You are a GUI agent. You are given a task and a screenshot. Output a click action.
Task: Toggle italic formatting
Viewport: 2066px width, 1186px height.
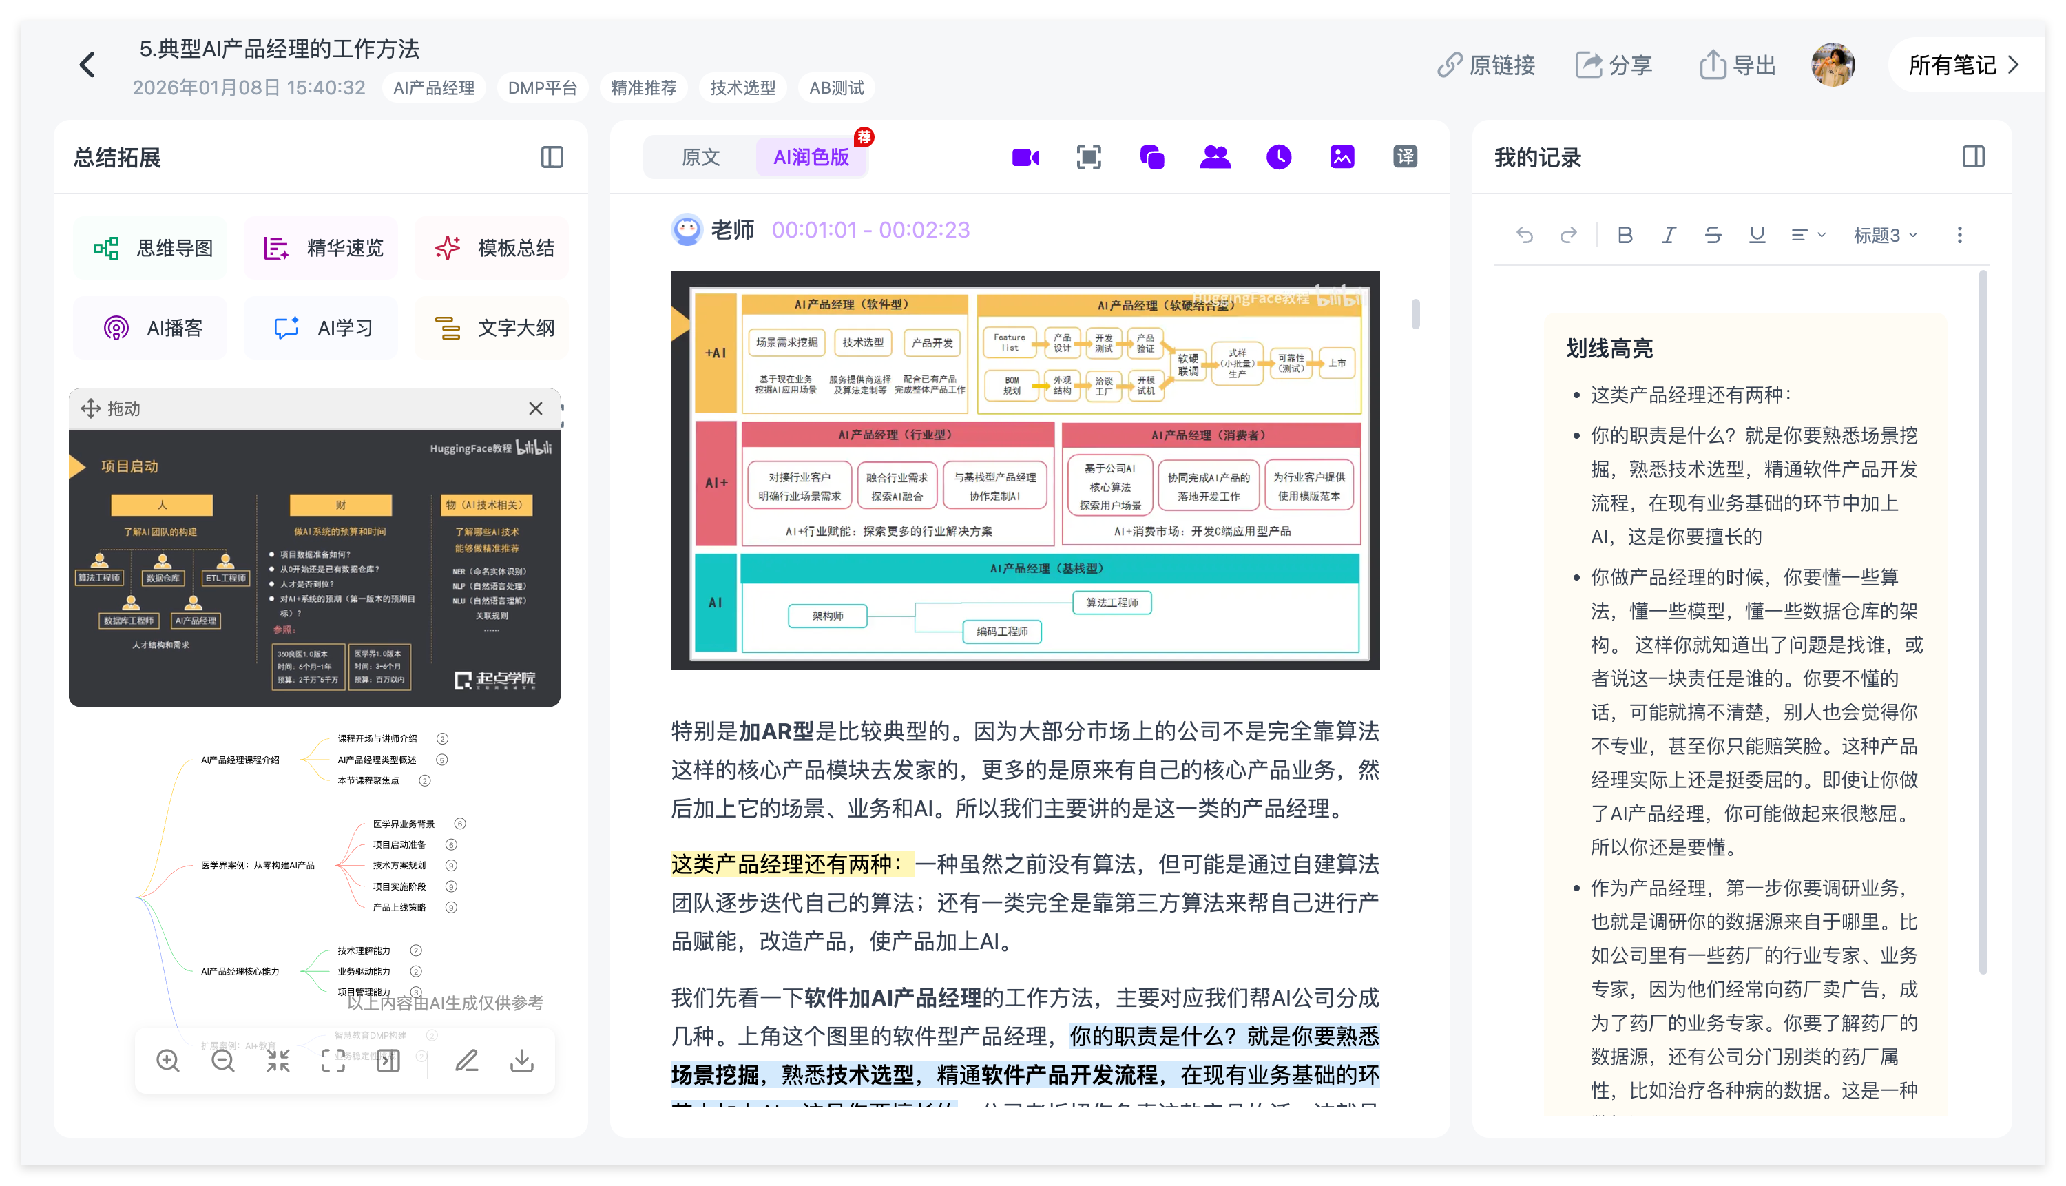coord(1669,236)
